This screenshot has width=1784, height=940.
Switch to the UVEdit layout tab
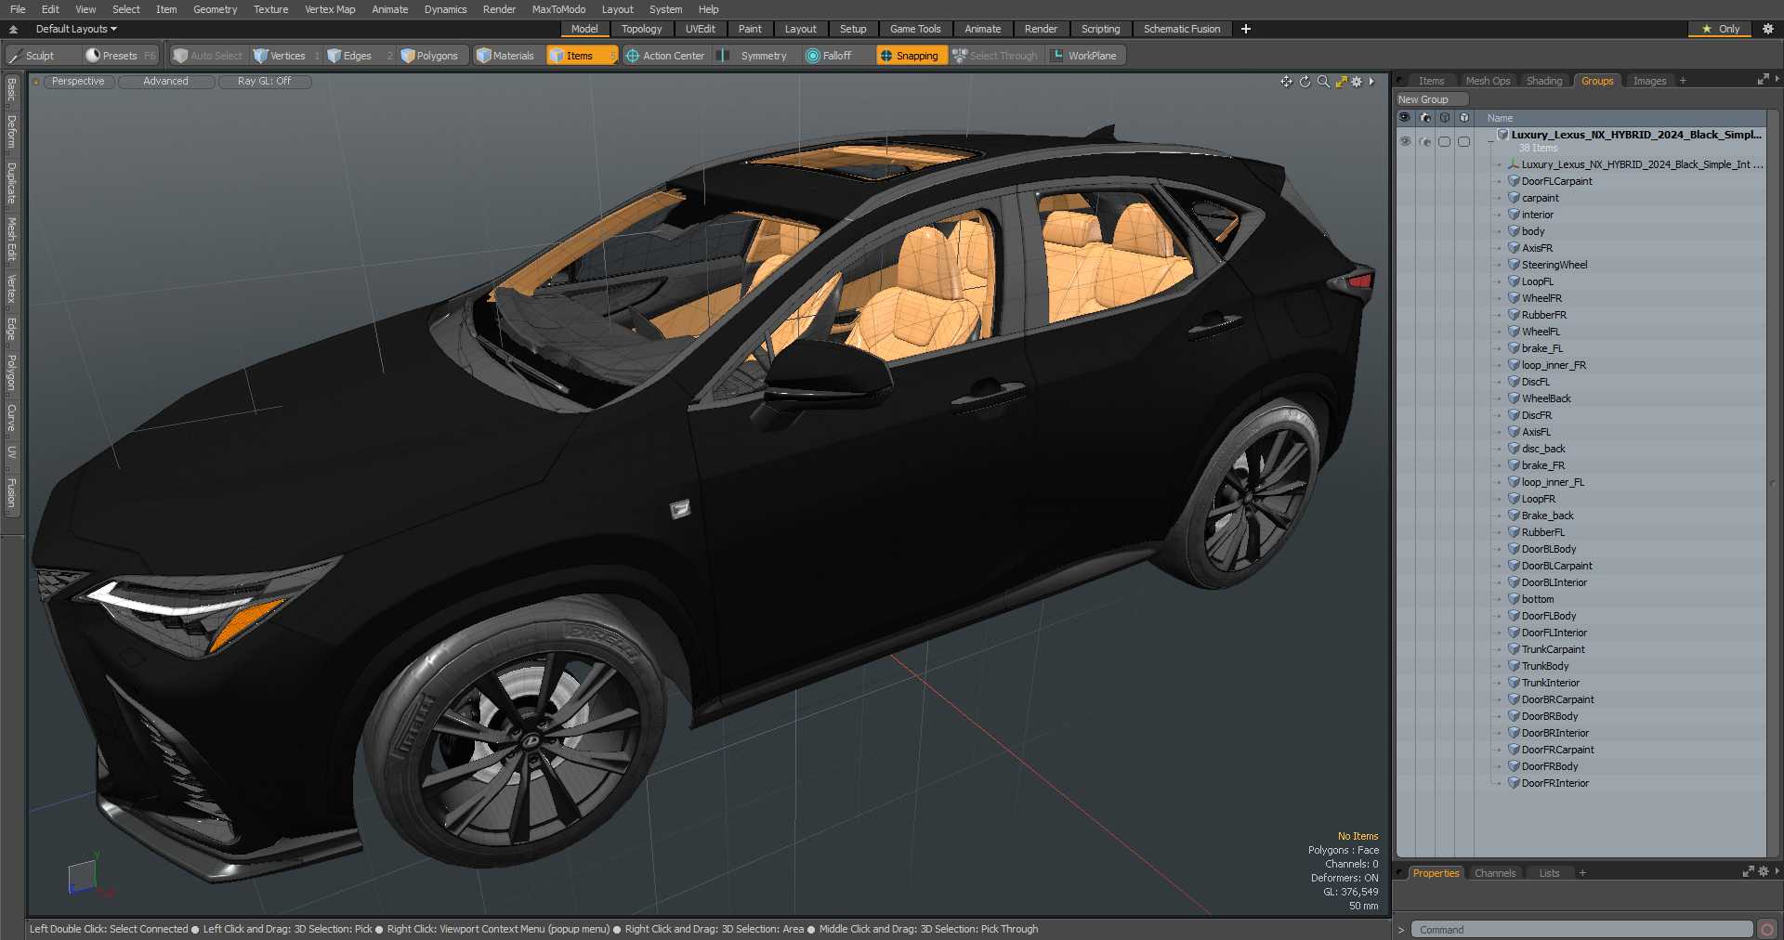coord(701,29)
